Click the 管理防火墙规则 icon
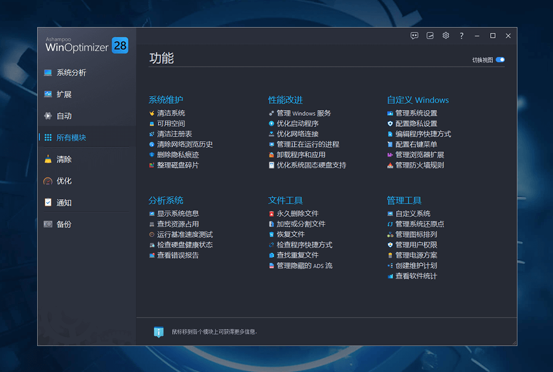553x372 pixels. [x=390, y=165]
